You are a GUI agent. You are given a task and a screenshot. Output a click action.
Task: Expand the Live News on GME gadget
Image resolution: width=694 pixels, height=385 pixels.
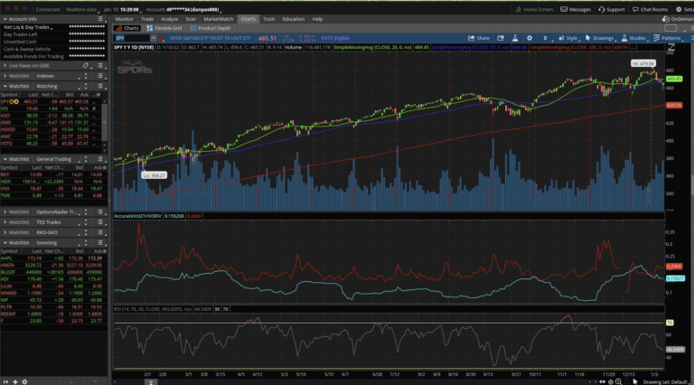click(x=5, y=66)
